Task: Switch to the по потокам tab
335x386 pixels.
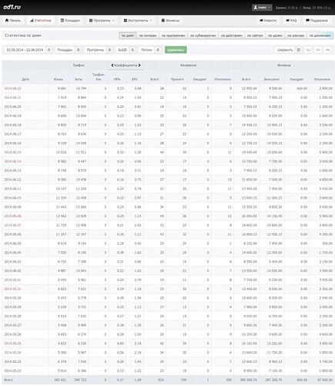Action: pyautogui.click(x=148, y=36)
